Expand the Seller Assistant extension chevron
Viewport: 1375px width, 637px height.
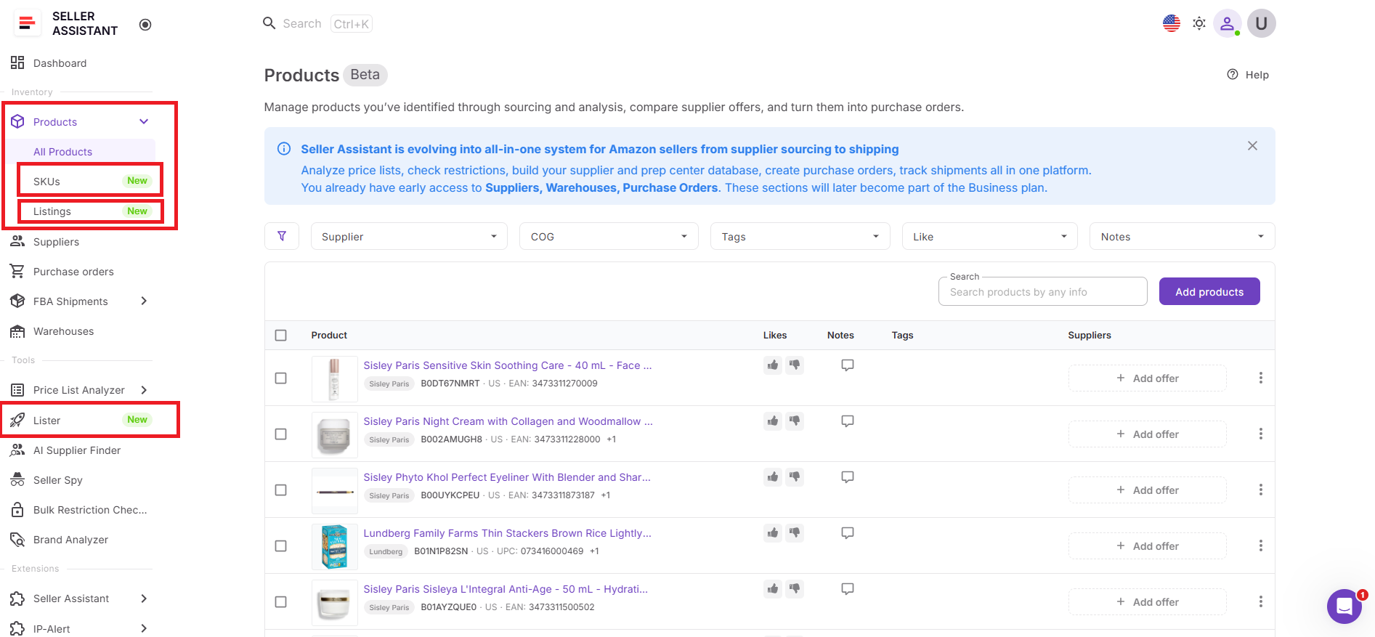(144, 599)
